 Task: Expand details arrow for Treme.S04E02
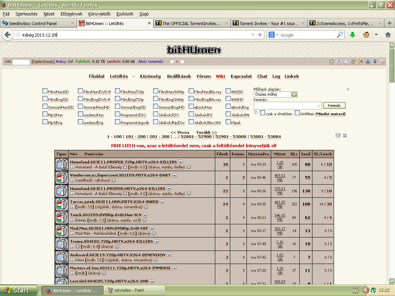pos(157,242)
